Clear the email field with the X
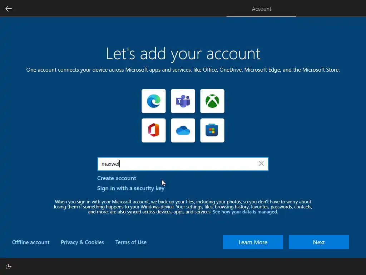Screen dimensions: 366x275 [261, 164]
